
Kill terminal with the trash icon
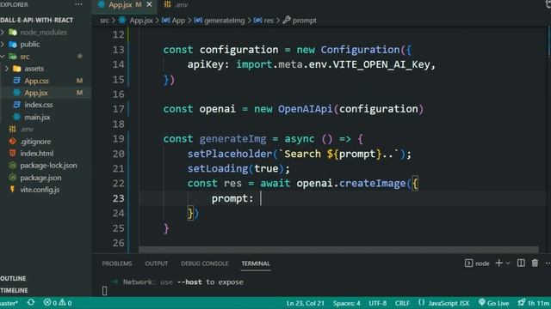click(x=535, y=264)
